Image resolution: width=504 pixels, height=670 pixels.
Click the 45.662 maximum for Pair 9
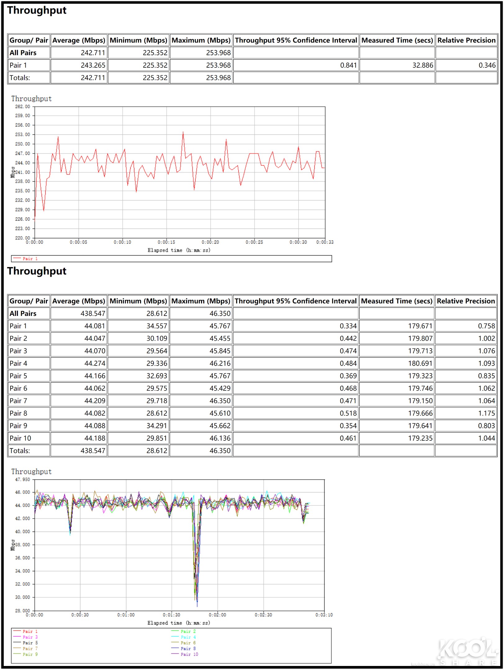click(220, 426)
